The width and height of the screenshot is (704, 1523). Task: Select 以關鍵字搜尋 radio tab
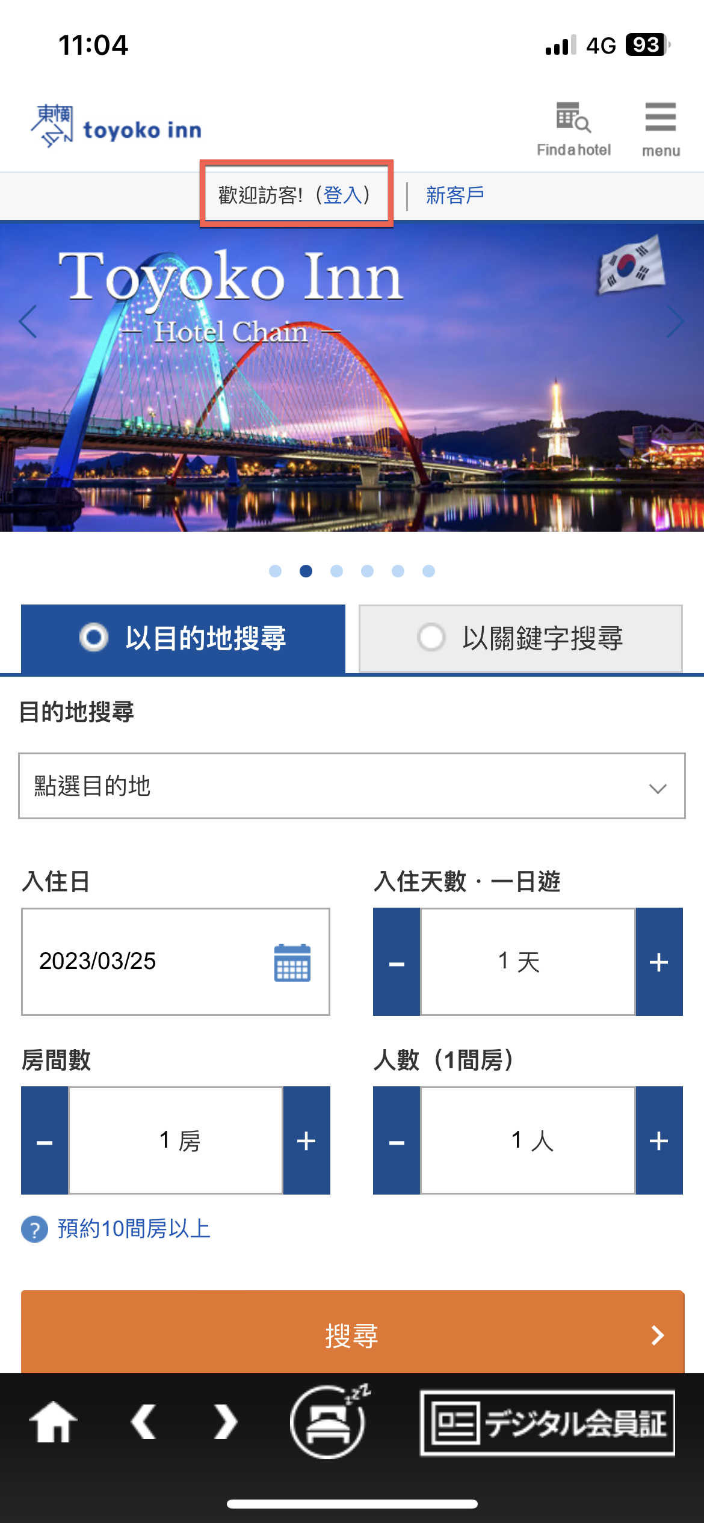(520, 638)
